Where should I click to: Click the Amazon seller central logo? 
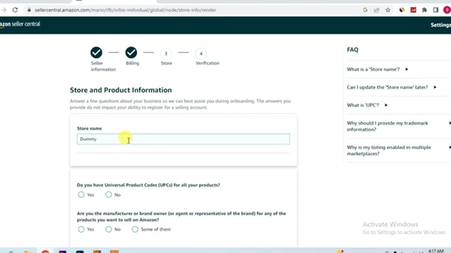coord(20,24)
